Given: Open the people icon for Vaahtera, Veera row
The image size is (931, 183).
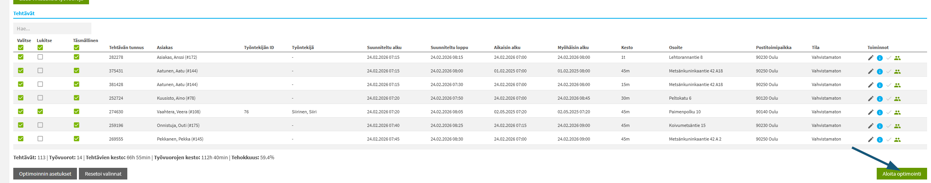Looking at the screenshot, I should click(x=897, y=113).
